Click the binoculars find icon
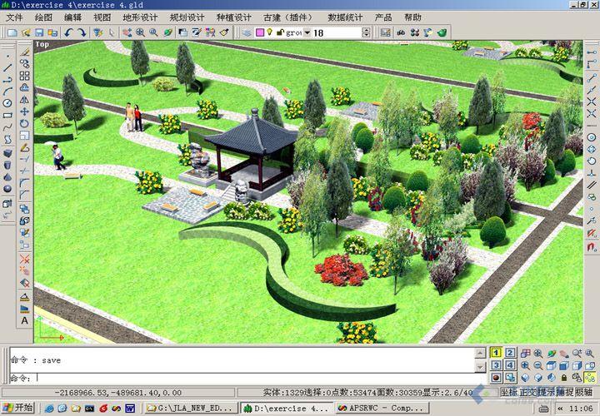Screen dimensions: 600x416 (401, 32)
